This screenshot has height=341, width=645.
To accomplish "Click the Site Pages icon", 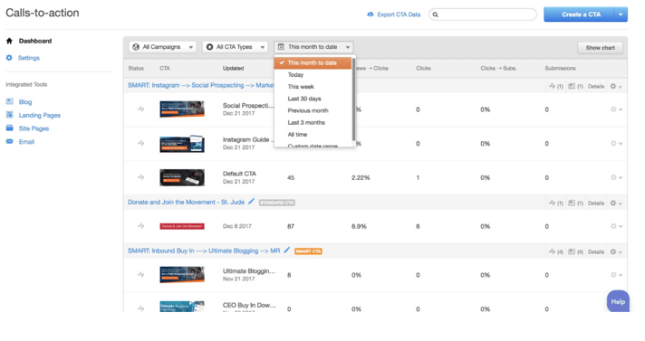I will 9,128.
